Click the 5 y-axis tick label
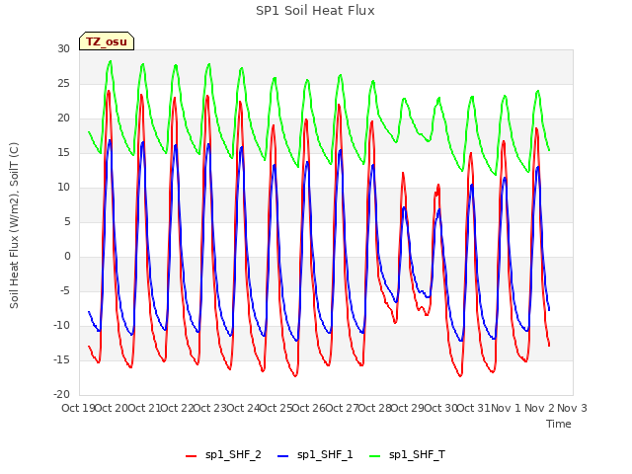Viewport: 632px width, 474px height. 67,221
